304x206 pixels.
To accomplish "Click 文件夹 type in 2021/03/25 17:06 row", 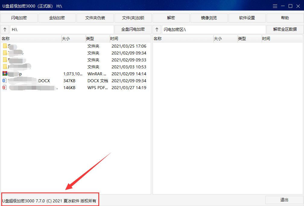I will (x=93, y=46).
